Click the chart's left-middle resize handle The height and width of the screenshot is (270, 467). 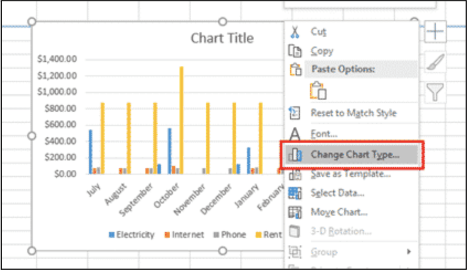point(31,136)
